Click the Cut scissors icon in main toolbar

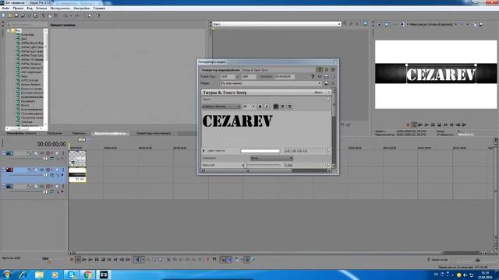[44, 16]
